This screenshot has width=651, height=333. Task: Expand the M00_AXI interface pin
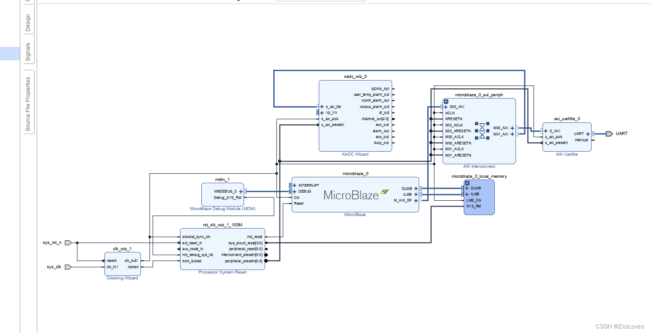[512, 128]
